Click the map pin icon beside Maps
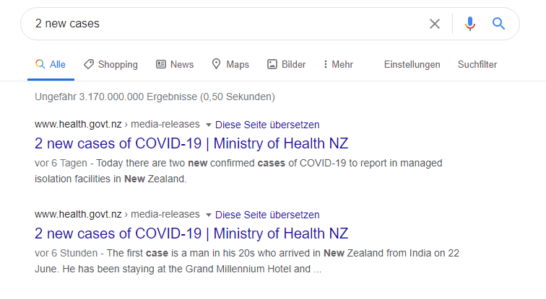This screenshot has height=299, width=546. coord(216,64)
